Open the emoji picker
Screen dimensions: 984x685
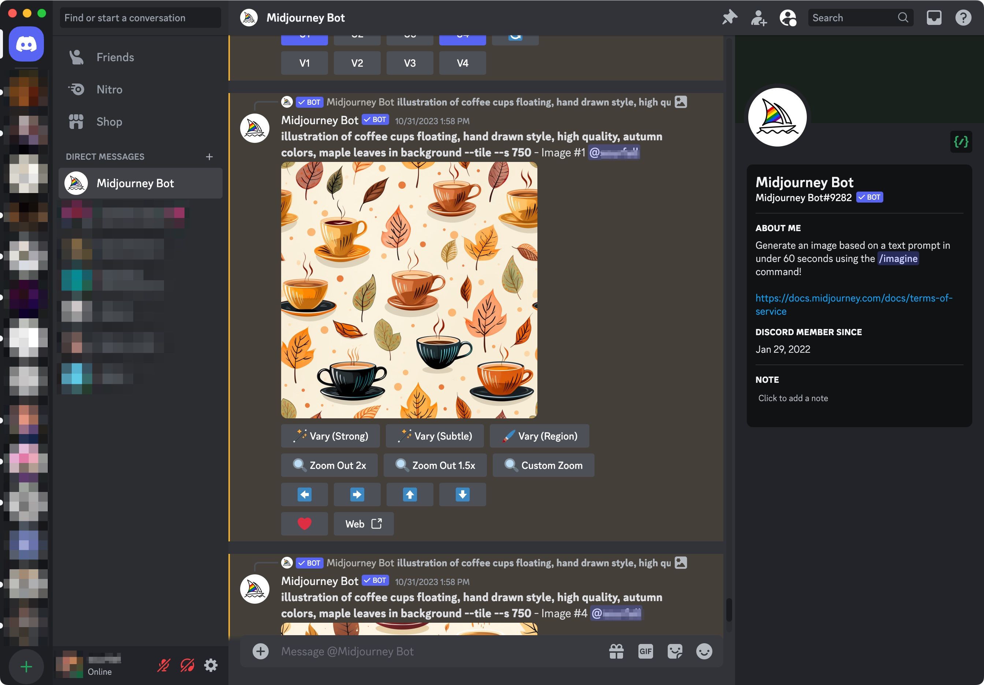pyautogui.click(x=704, y=651)
